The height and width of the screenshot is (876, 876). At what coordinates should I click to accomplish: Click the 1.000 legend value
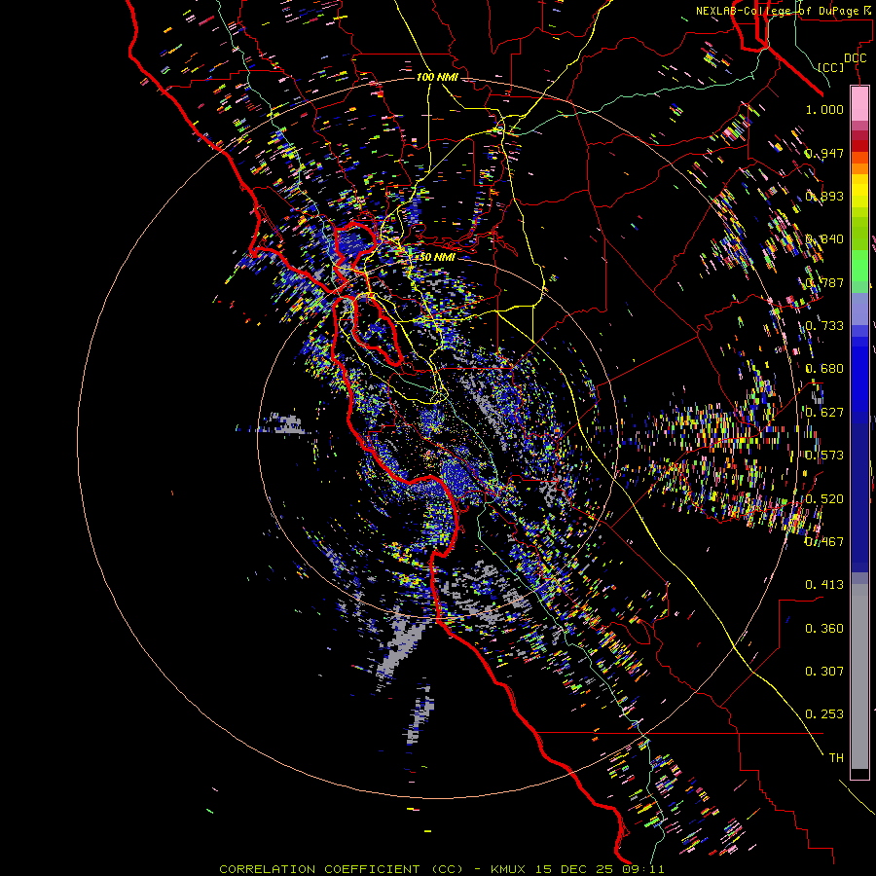824,109
